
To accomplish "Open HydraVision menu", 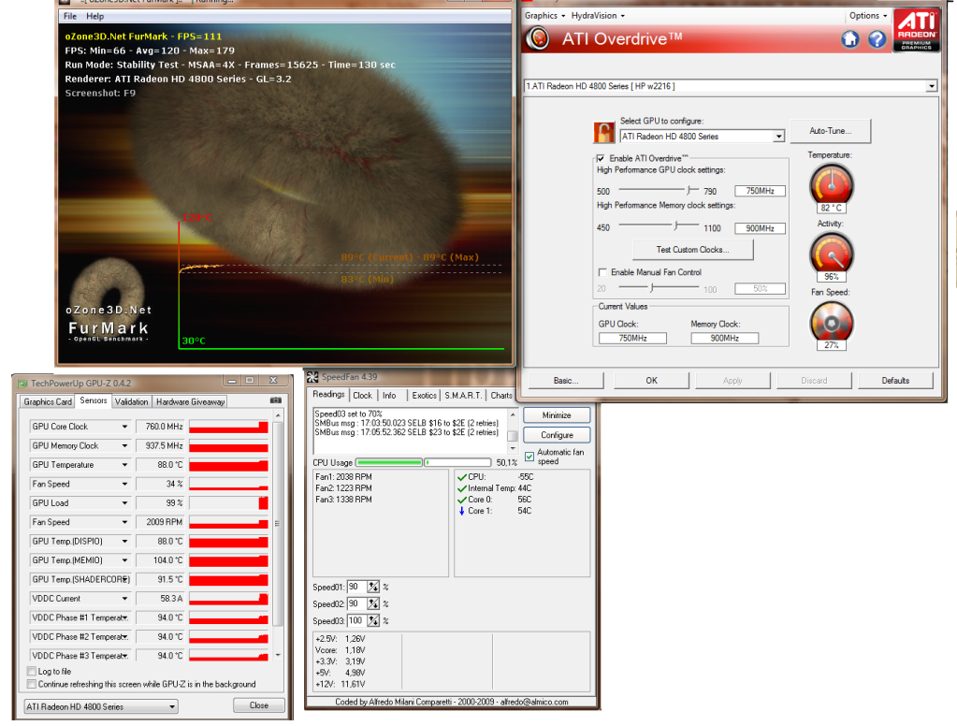I will [598, 16].
